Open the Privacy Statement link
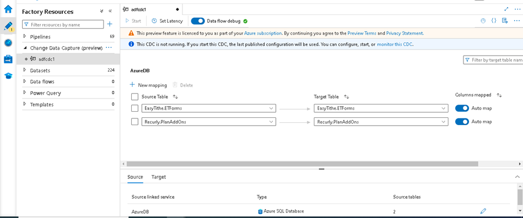Image resolution: width=523 pixels, height=218 pixels. (404, 33)
